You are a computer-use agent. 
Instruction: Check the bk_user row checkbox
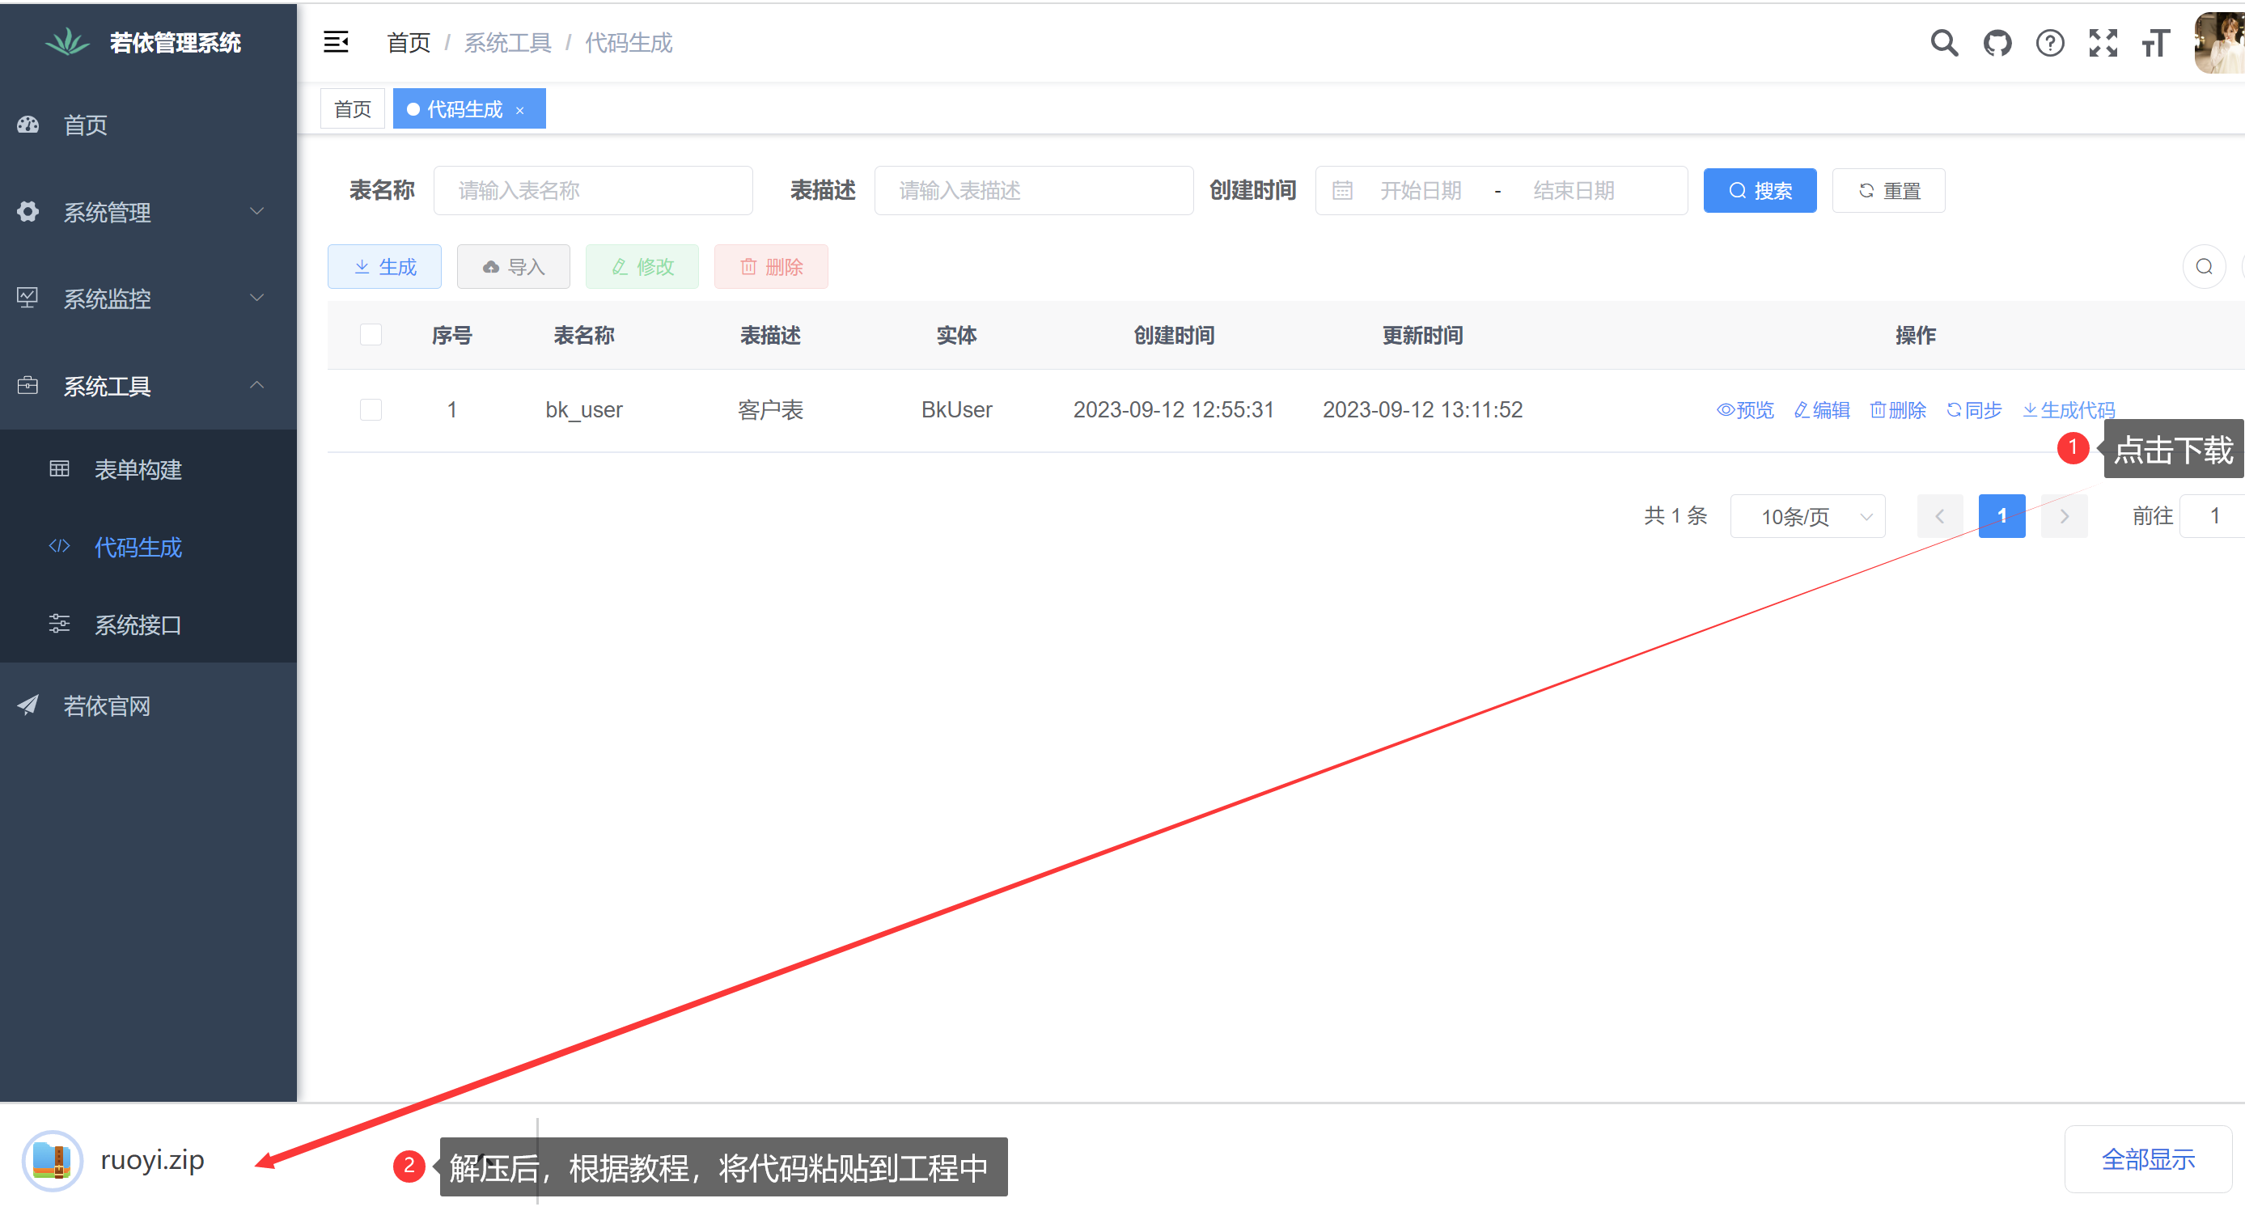tap(371, 409)
